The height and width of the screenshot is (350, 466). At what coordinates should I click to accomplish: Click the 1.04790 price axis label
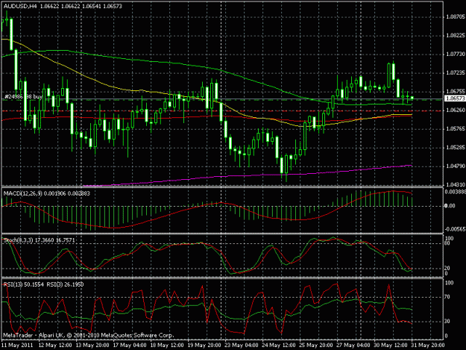pos(456,166)
